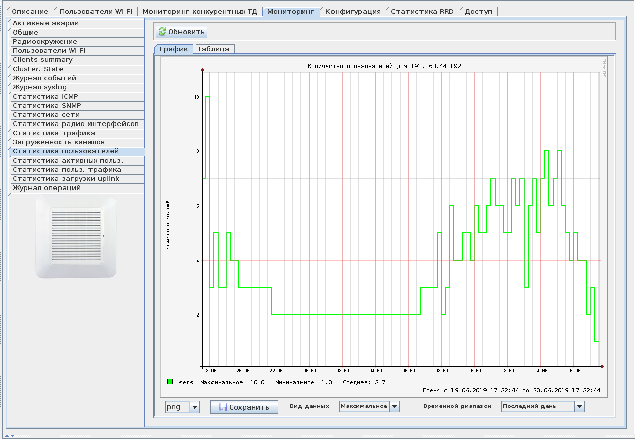This screenshot has height=439, width=635.
Task: Open the Доступ tab
Action: coord(478,11)
